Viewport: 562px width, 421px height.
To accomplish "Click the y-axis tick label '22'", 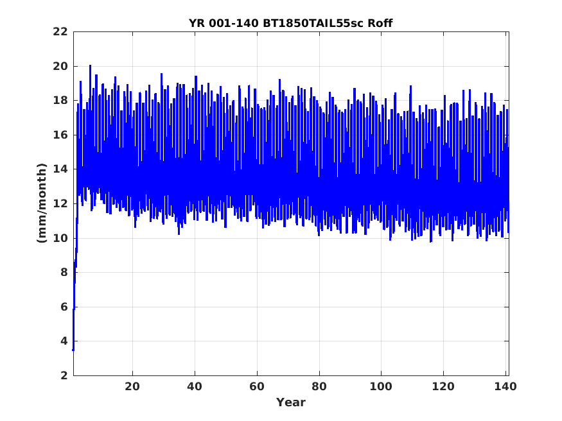I will click(60, 32).
